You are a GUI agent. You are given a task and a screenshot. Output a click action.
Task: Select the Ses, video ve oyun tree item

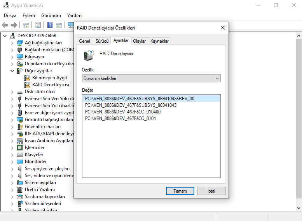pos(49,176)
